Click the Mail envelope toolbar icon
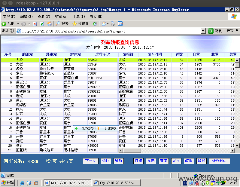This screenshot has width=240, height=187. (104, 24)
